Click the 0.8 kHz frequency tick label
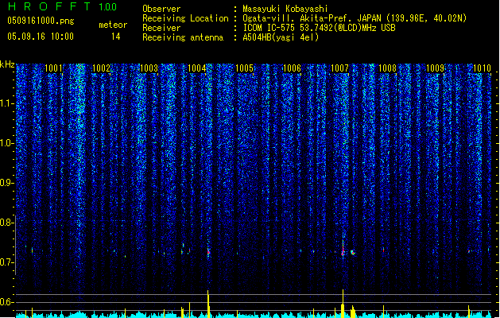 coord(7,223)
